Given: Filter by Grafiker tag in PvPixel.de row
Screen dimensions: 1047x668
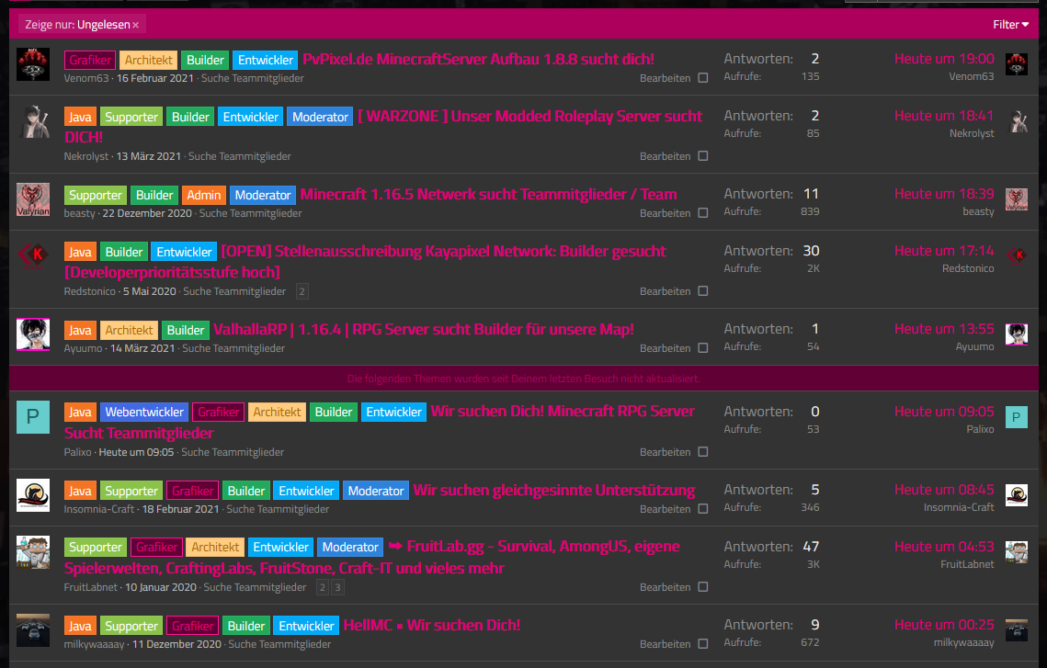Looking at the screenshot, I should tap(90, 60).
